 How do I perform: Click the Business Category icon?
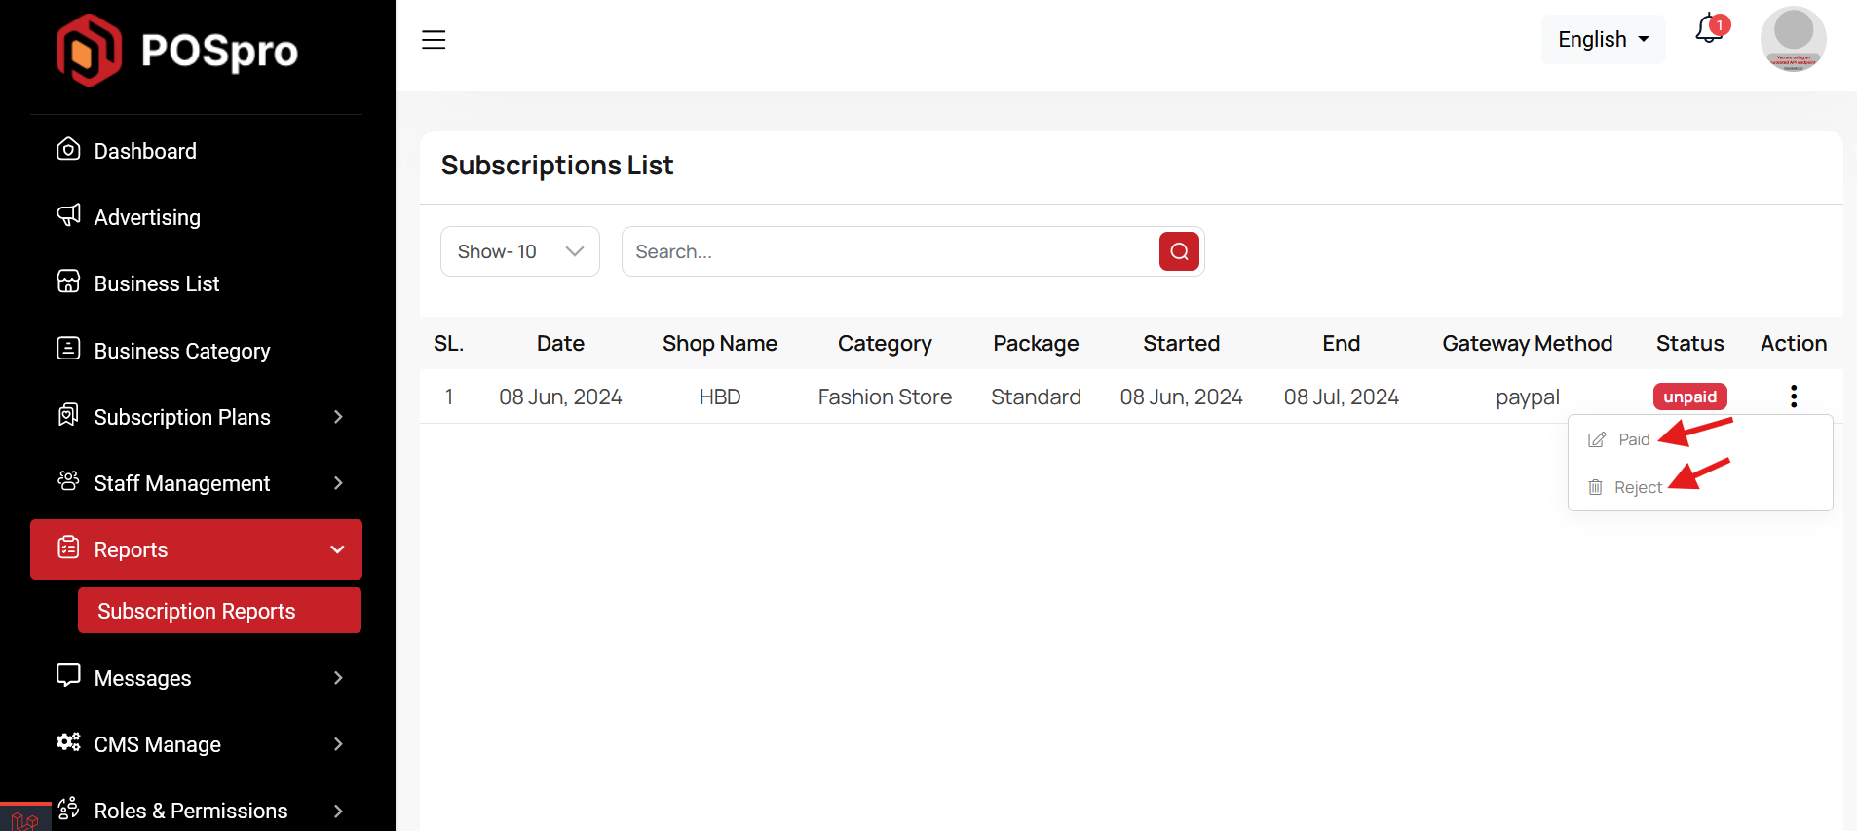click(x=68, y=349)
